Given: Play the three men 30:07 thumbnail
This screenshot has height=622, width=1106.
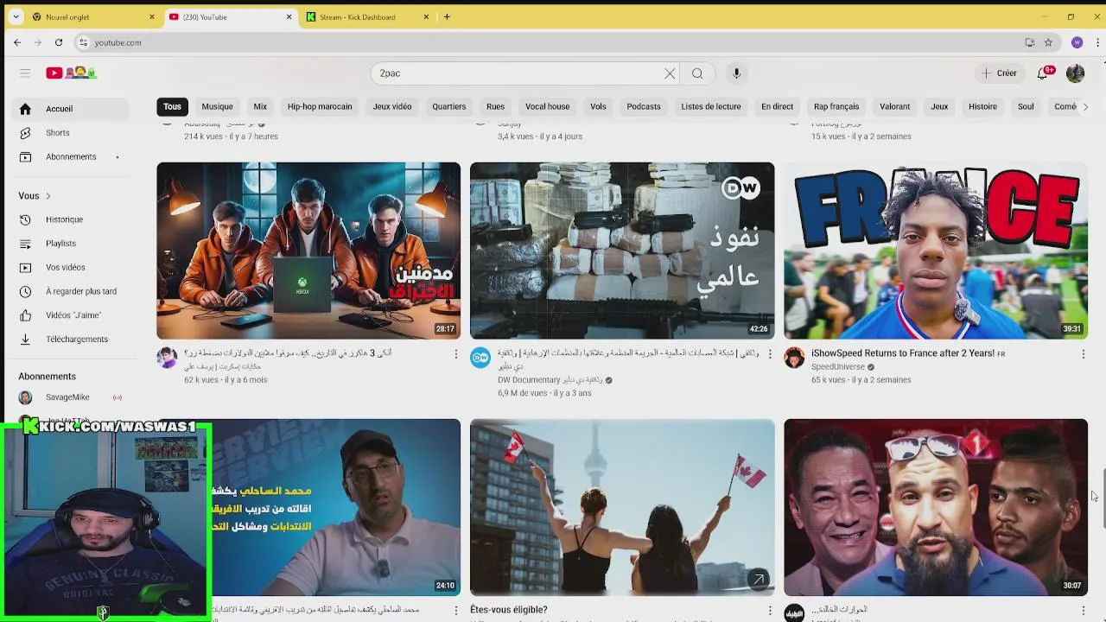Looking at the screenshot, I should click(x=936, y=507).
